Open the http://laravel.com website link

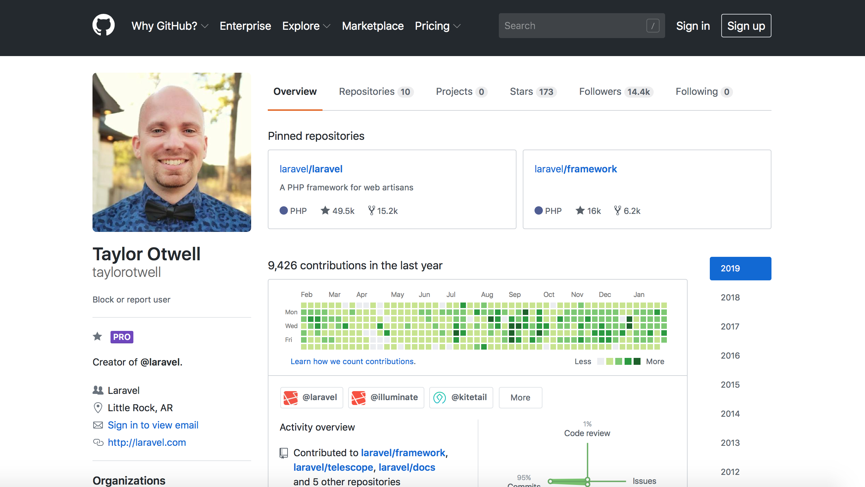[x=147, y=442]
